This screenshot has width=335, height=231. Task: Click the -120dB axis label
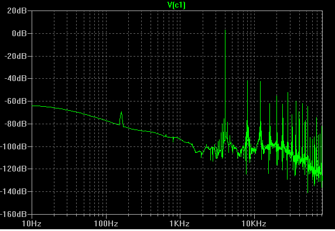point(13,169)
